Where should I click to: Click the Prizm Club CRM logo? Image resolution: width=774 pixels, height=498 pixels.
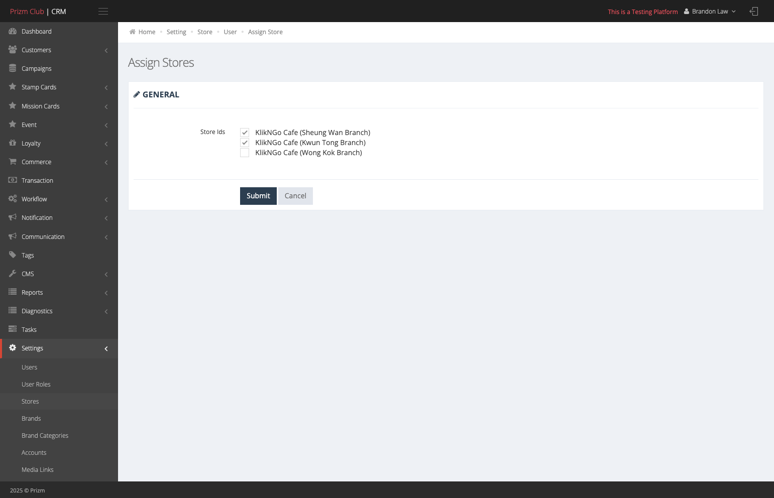38,12
